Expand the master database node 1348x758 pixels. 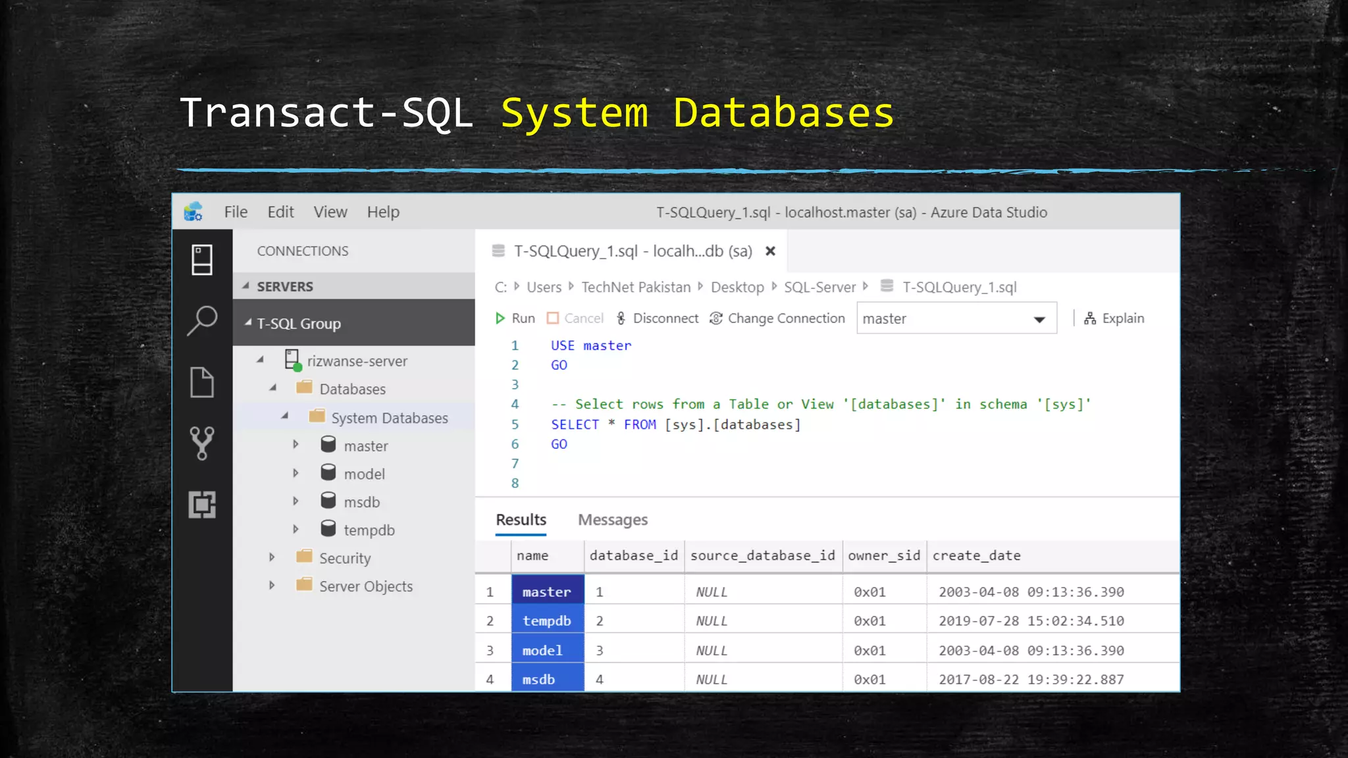[x=296, y=445]
